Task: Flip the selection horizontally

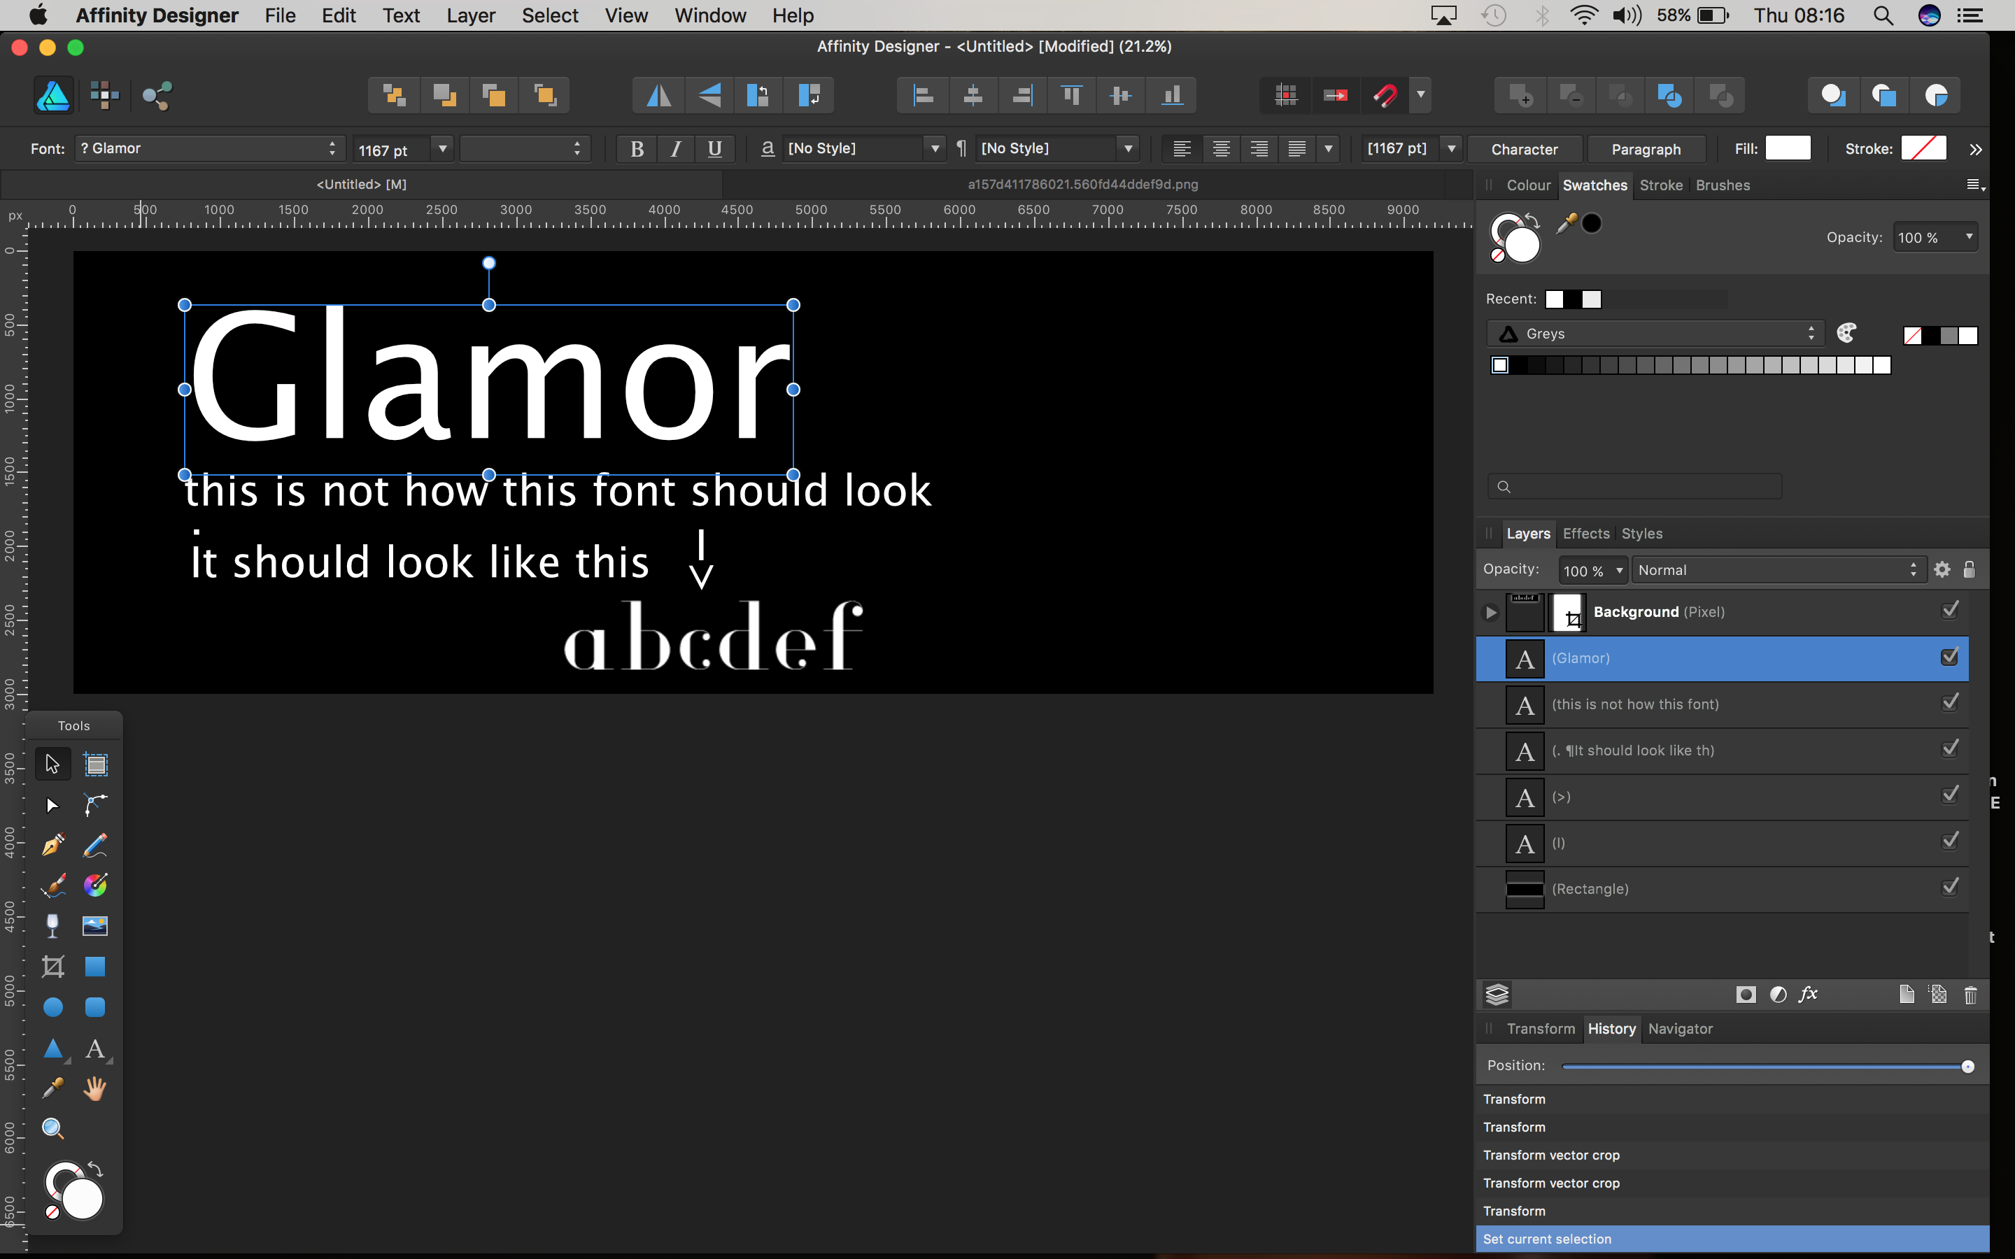Action: pyautogui.click(x=657, y=95)
